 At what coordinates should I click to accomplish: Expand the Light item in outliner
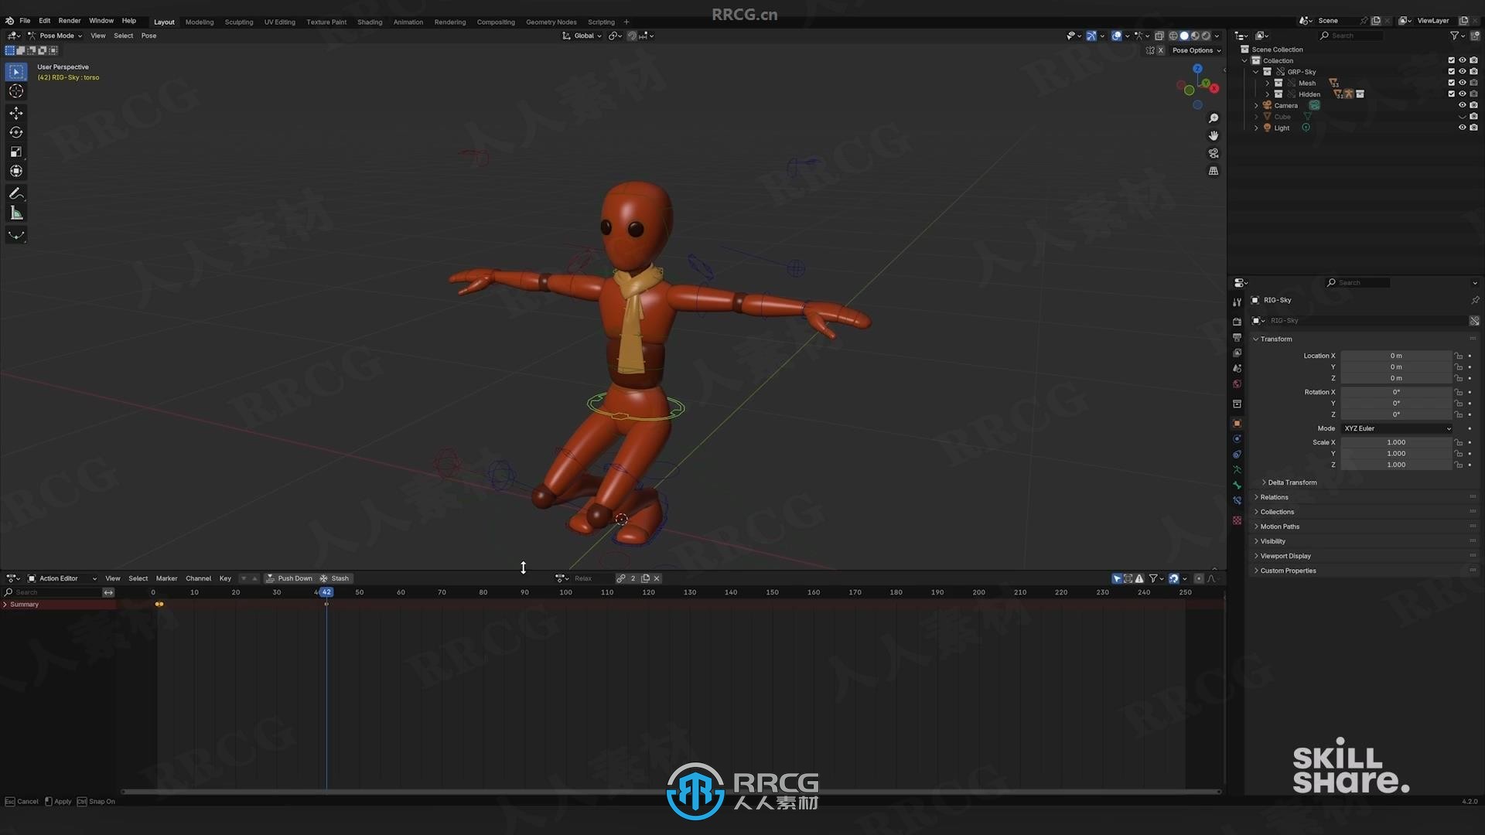(1256, 128)
